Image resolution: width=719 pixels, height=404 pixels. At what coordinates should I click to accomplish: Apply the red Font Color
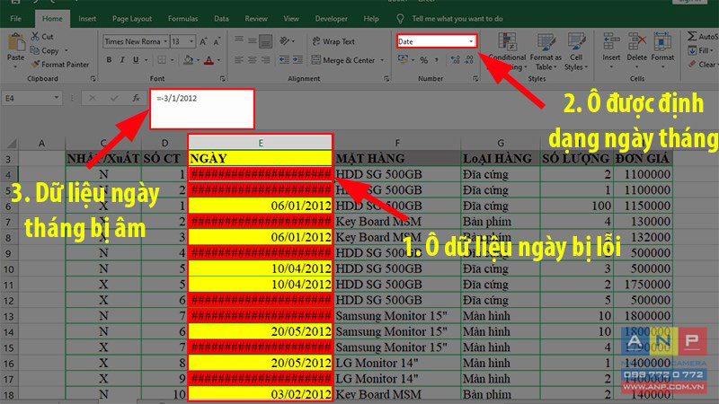209,59
